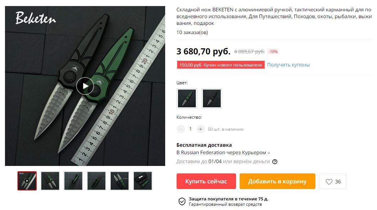Open the fourth product thumbnail
The image size is (377, 210).
96,181
